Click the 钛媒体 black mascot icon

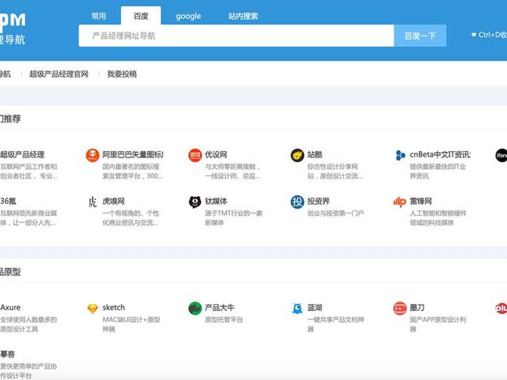tap(195, 202)
